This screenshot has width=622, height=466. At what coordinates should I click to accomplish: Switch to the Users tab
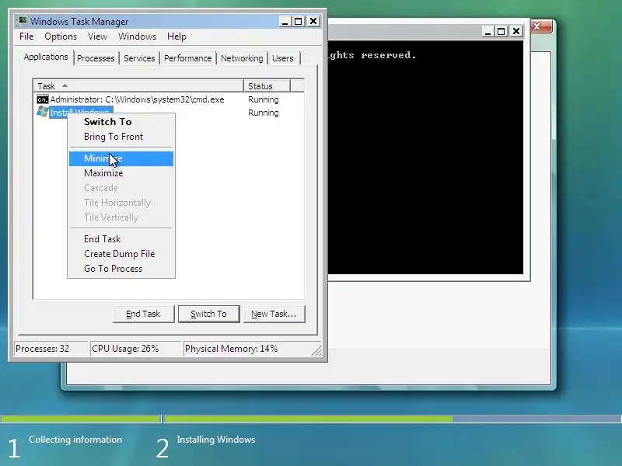(283, 58)
